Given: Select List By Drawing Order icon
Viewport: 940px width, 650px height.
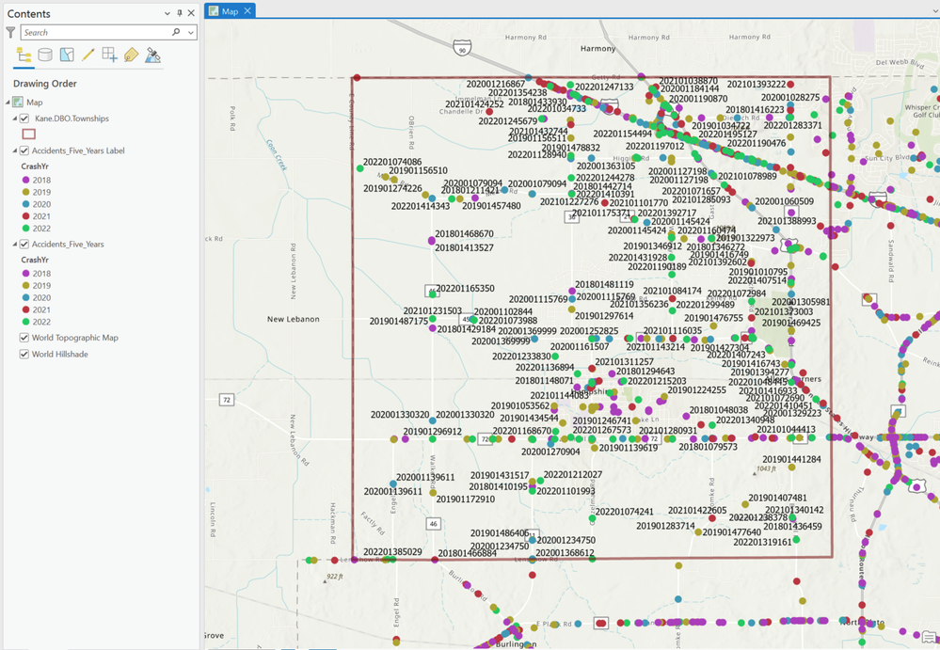Looking at the screenshot, I should click(x=24, y=55).
